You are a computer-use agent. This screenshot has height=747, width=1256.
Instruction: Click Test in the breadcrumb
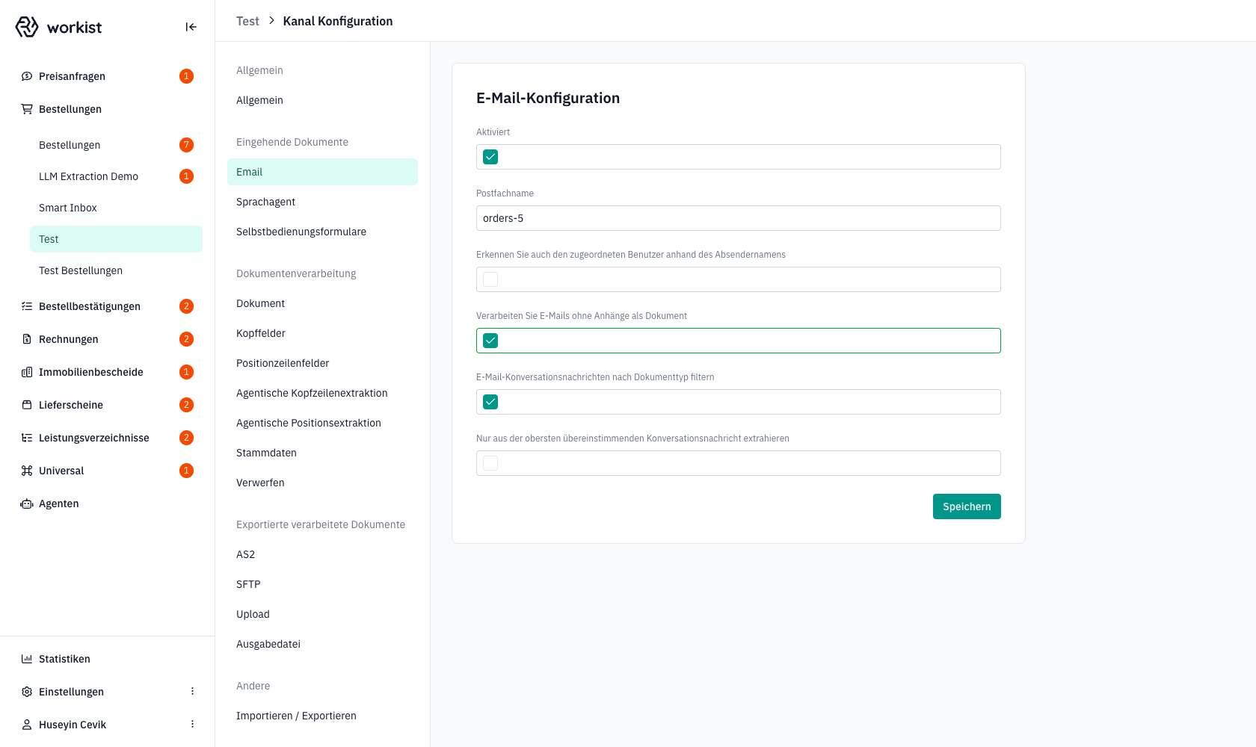coord(247,21)
